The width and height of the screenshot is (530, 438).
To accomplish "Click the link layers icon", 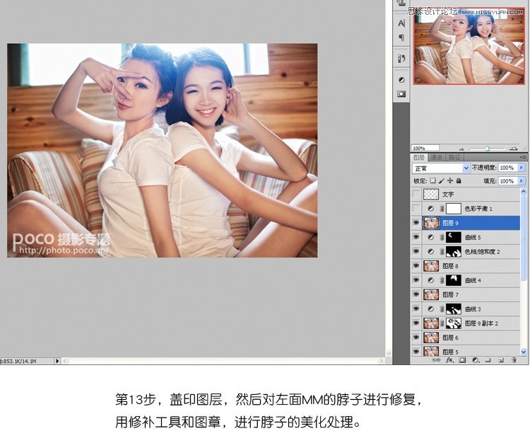I will pyautogui.click(x=436, y=359).
